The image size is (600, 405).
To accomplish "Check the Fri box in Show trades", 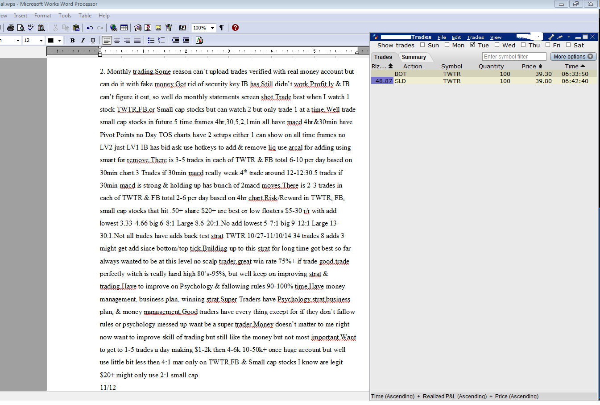I will pyautogui.click(x=548, y=45).
